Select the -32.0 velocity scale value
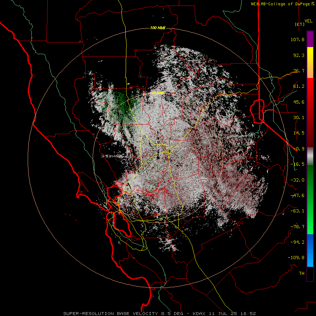 (x=297, y=180)
